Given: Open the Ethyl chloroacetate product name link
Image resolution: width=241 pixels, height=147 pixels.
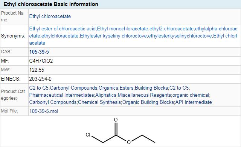Looking at the screenshot, I should 50,16.
